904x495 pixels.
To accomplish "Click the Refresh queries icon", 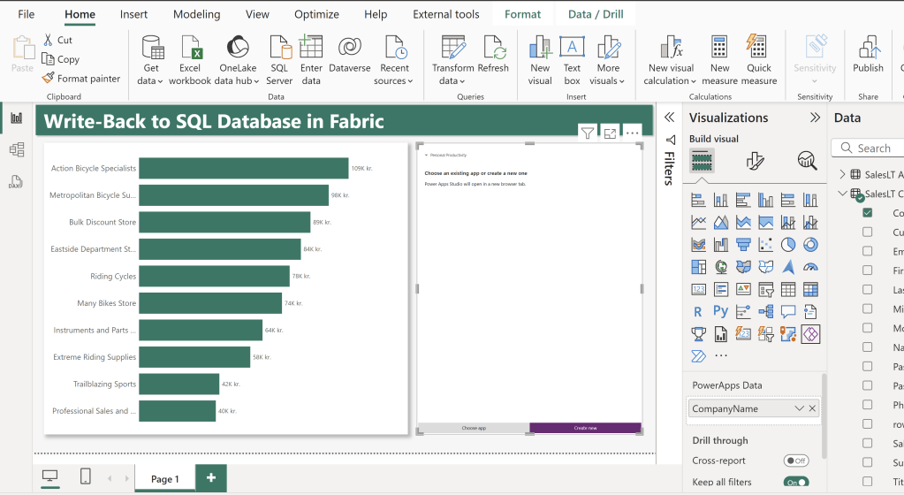I will coord(493,48).
